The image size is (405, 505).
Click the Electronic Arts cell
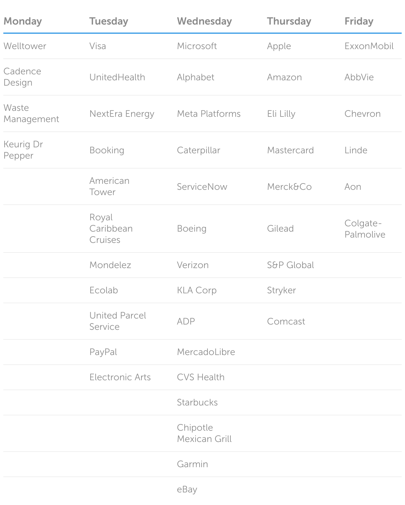pos(120,377)
